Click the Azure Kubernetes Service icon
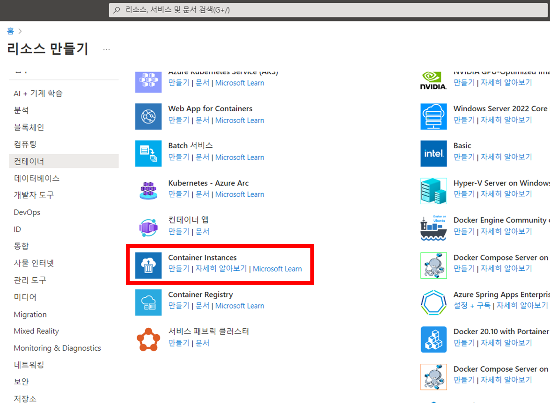Image resolution: width=550 pixels, height=403 pixels. tap(148, 82)
